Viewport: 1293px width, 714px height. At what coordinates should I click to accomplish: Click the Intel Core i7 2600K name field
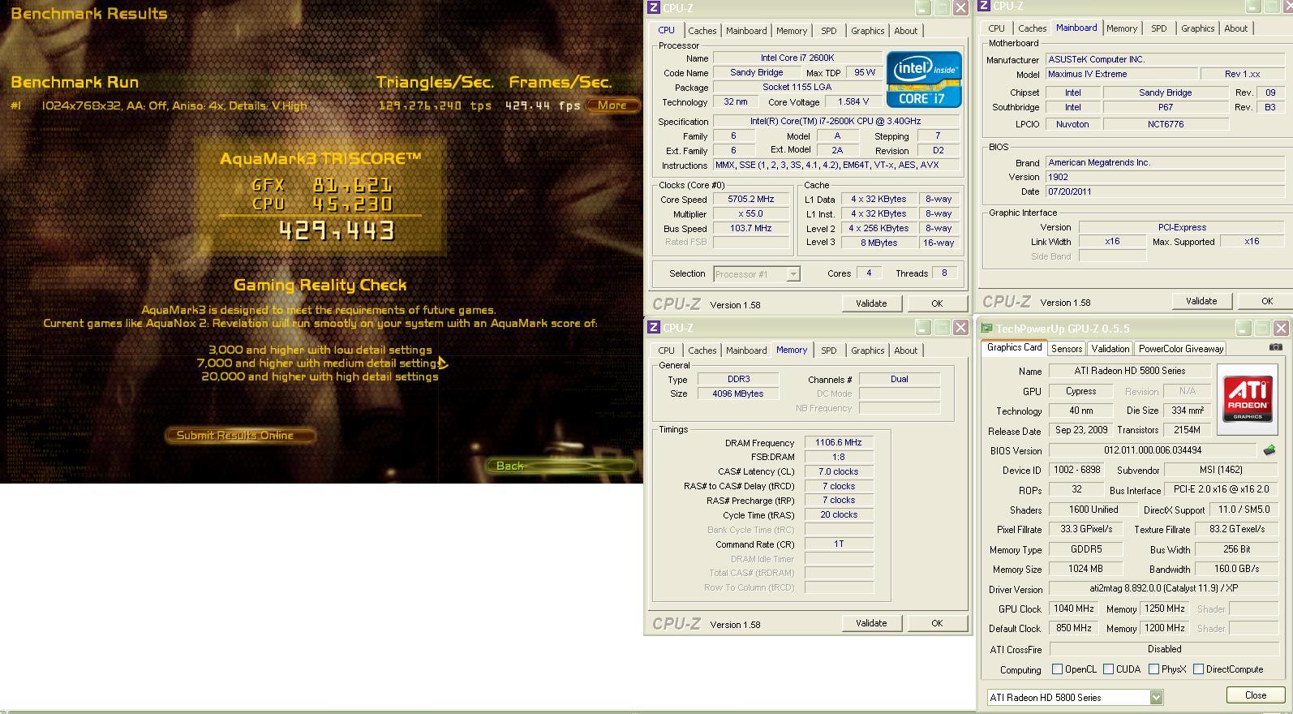click(x=797, y=58)
